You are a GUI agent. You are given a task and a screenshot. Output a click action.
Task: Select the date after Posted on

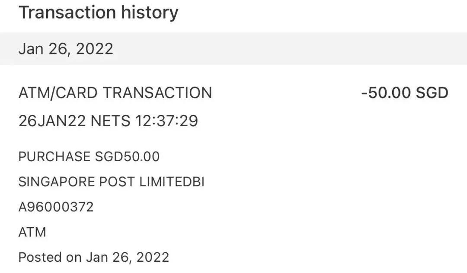click(127, 258)
